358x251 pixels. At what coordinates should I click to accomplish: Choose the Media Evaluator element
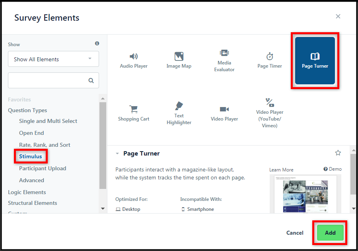point(224,60)
